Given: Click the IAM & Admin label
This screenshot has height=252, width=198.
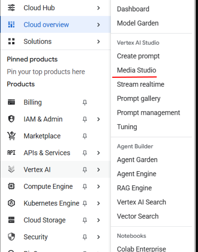Looking at the screenshot, I should (x=43, y=119).
